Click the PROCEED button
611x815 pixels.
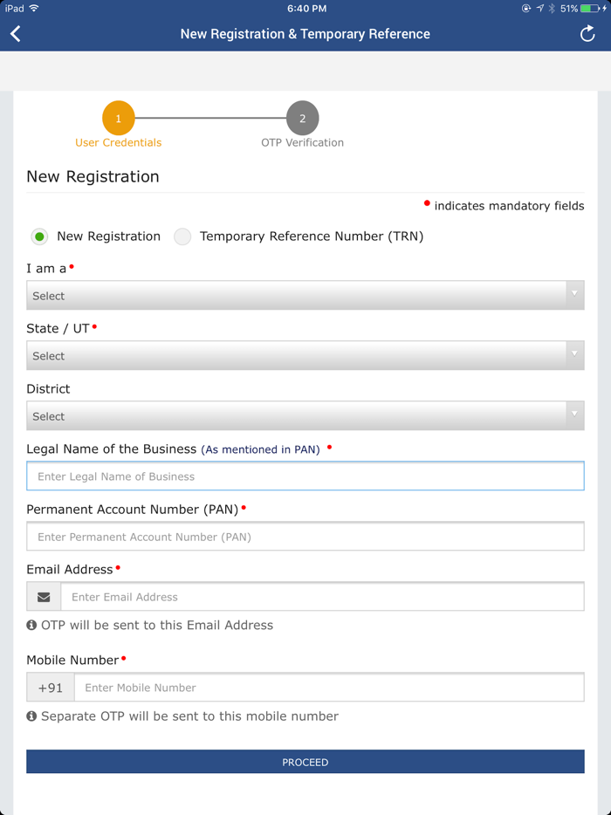click(305, 761)
